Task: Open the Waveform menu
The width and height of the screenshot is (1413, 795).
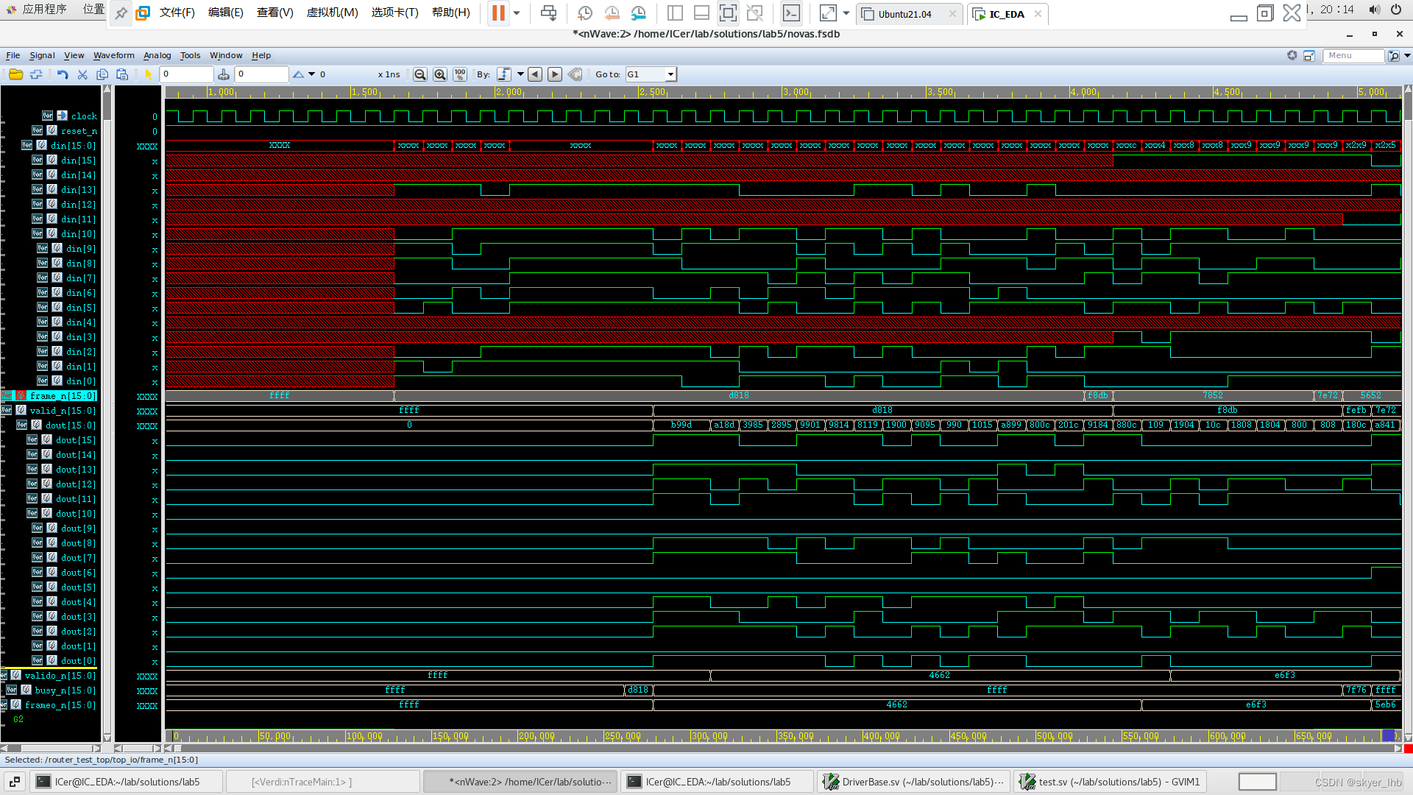Action: (113, 55)
